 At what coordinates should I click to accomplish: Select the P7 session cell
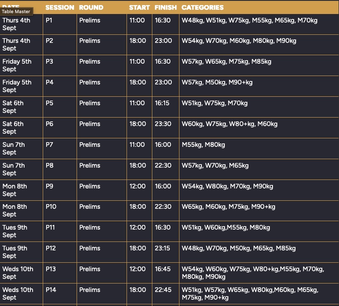pyautogui.click(x=50, y=145)
